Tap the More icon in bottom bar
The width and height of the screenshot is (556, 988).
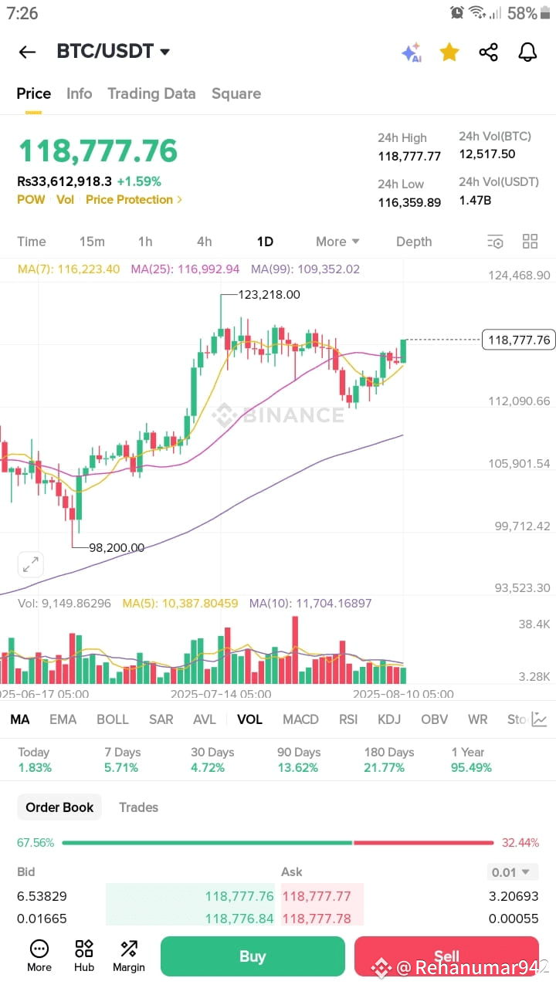point(39,956)
